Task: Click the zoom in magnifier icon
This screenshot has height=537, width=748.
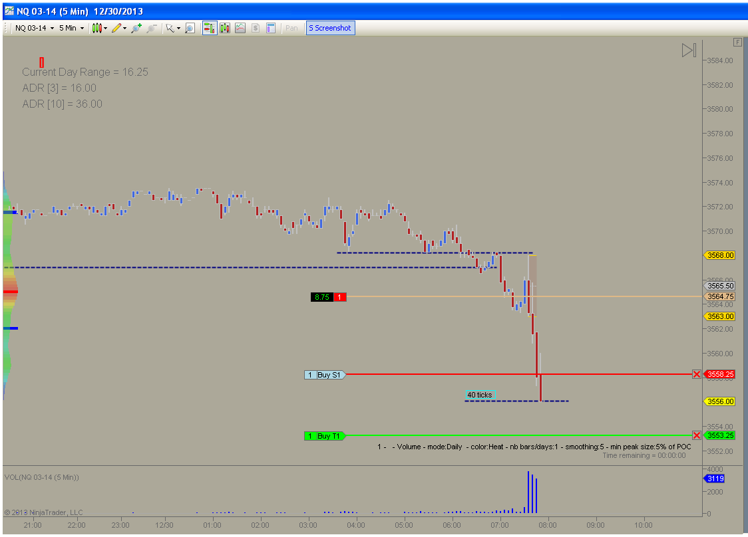Action: 136,28
